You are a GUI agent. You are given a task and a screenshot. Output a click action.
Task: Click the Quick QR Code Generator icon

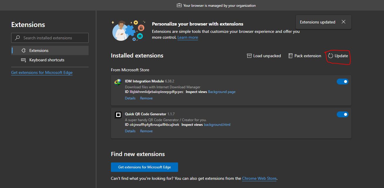pyautogui.click(x=118, y=115)
